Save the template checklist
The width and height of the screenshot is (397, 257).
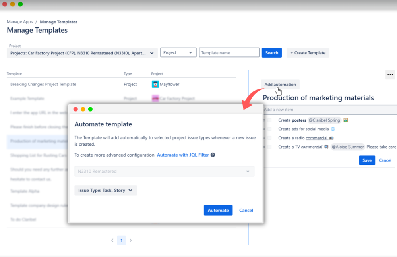pyautogui.click(x=367, y=160)
